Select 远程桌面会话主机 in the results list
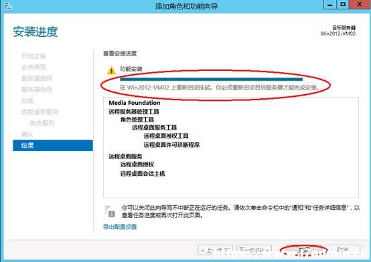371x262 pixels. pos(143,174)
